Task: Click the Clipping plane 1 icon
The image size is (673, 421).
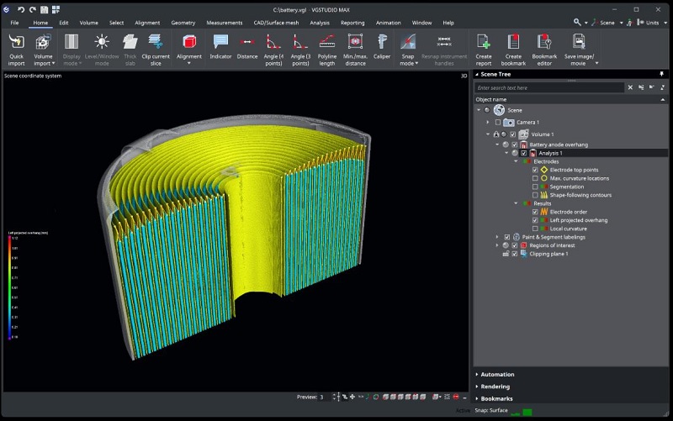Action: coord(524,254)
